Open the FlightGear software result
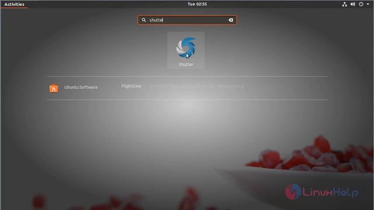Viewport: 374px width, 210px height. pos(131,86)
